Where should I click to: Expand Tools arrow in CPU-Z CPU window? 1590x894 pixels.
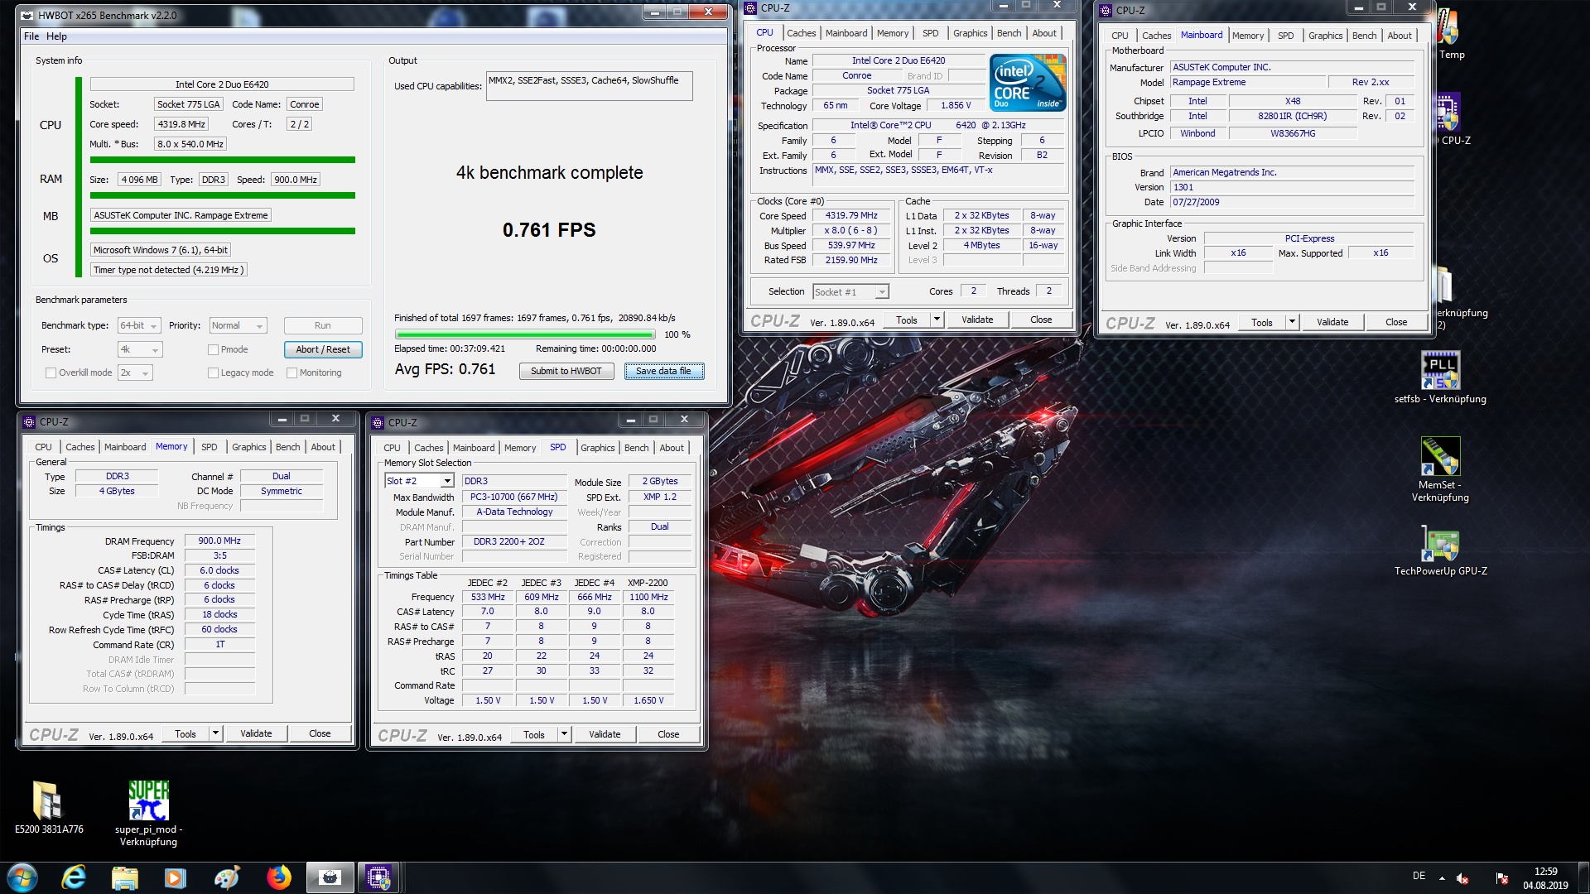pos(937,320)
